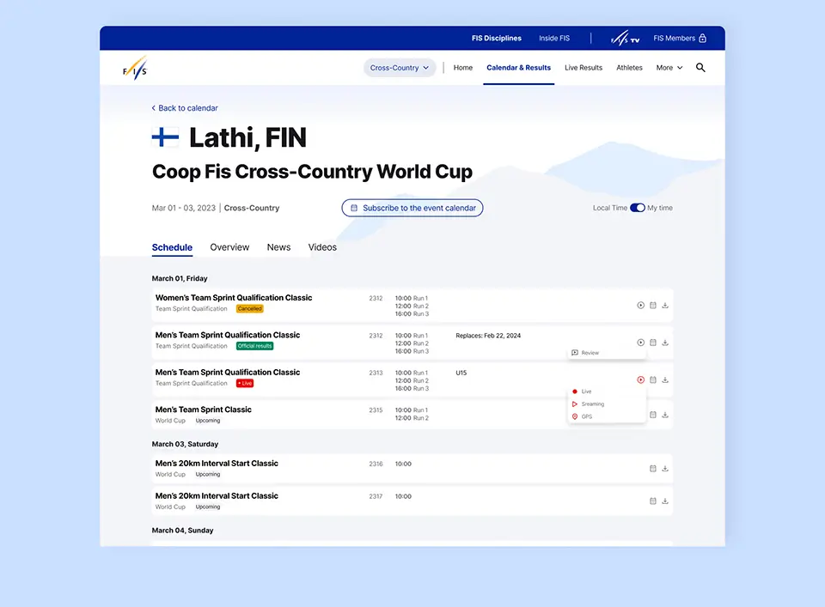The image size is (825, 607).
Task: Click race code 2315
Action: pos(376,410)
